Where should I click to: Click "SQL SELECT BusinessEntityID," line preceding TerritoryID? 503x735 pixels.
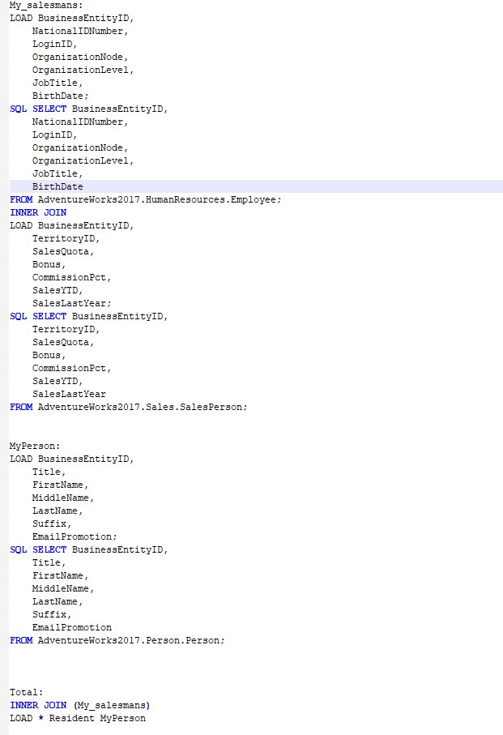point(88,317)
